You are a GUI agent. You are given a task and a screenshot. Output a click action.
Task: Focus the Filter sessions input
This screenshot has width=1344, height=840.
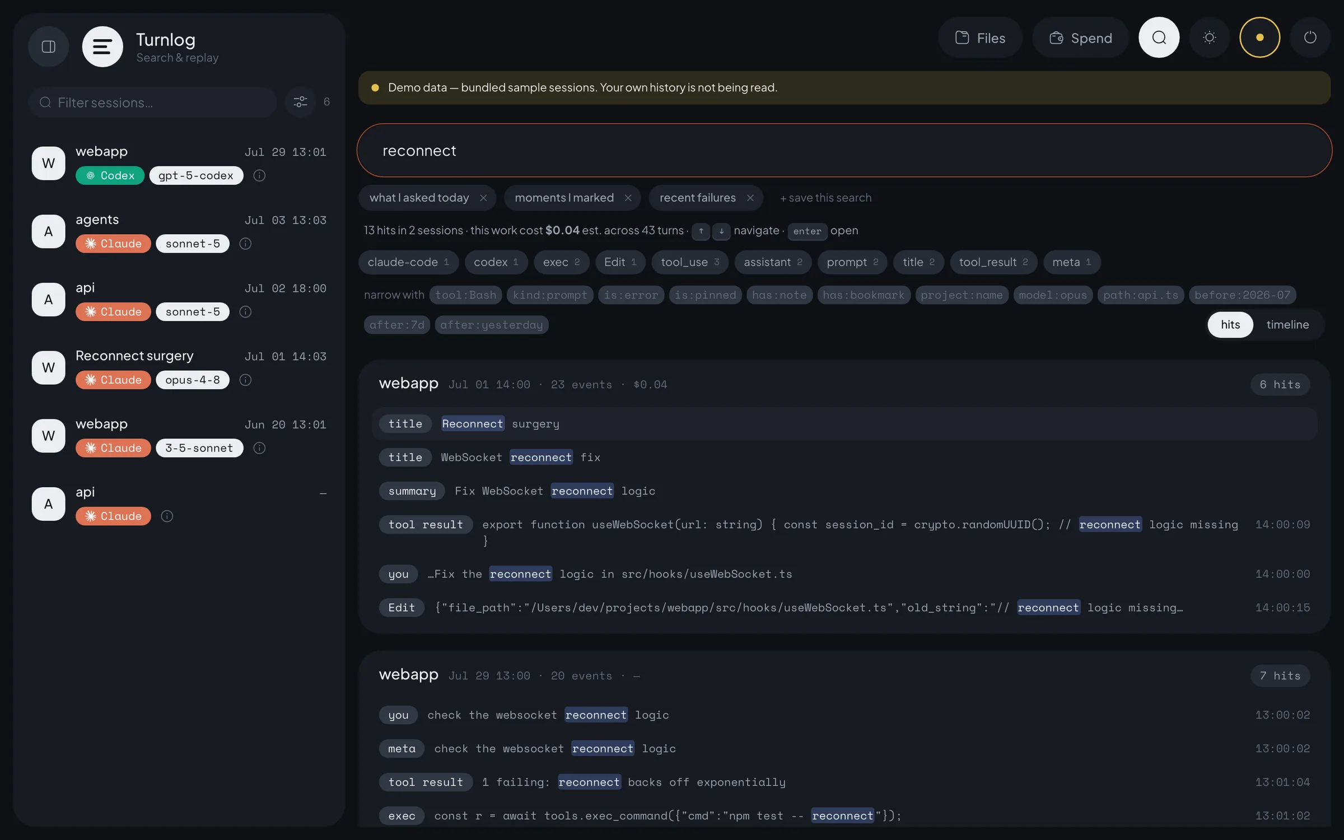(x=153, y=102)
